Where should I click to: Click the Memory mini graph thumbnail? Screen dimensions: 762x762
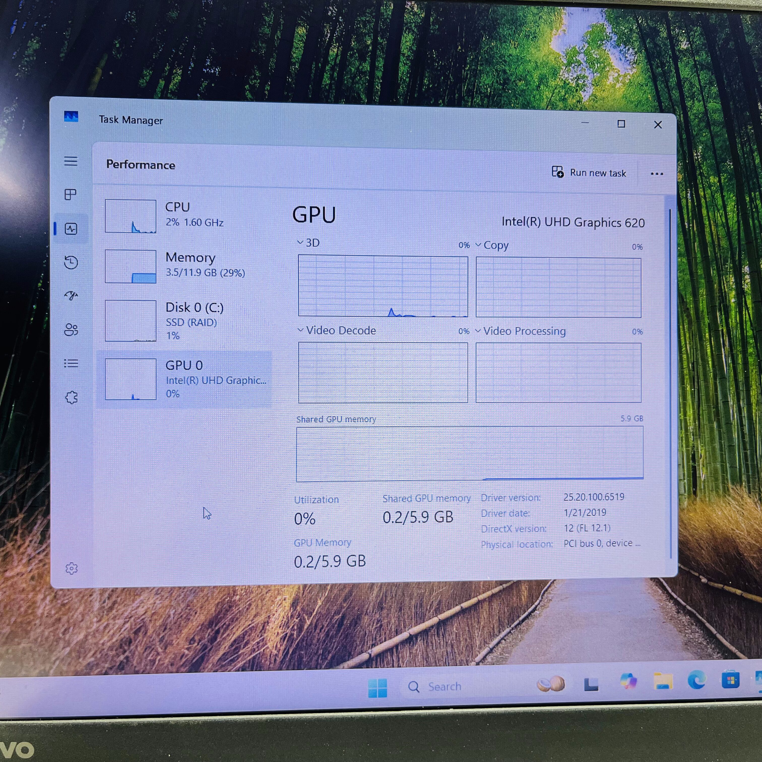[131, 266]
